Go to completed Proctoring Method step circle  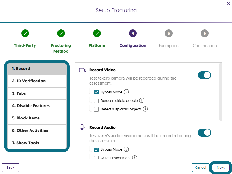[x=61, y=33]
